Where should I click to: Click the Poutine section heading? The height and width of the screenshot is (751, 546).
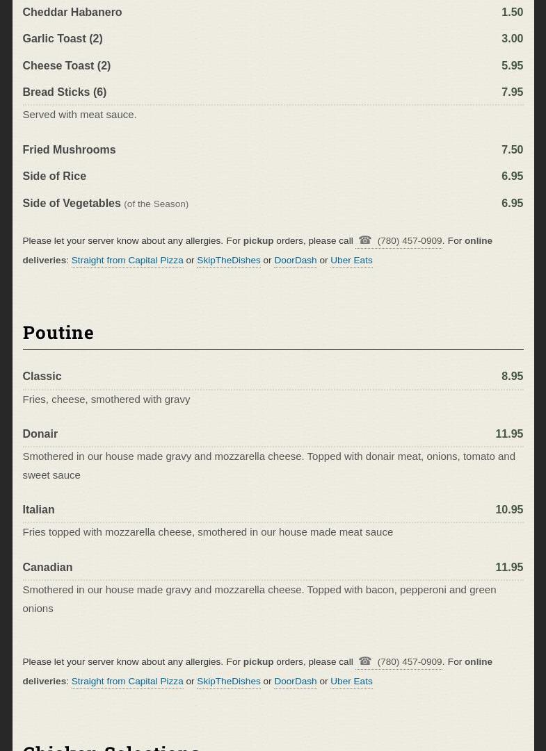(58, 333)
